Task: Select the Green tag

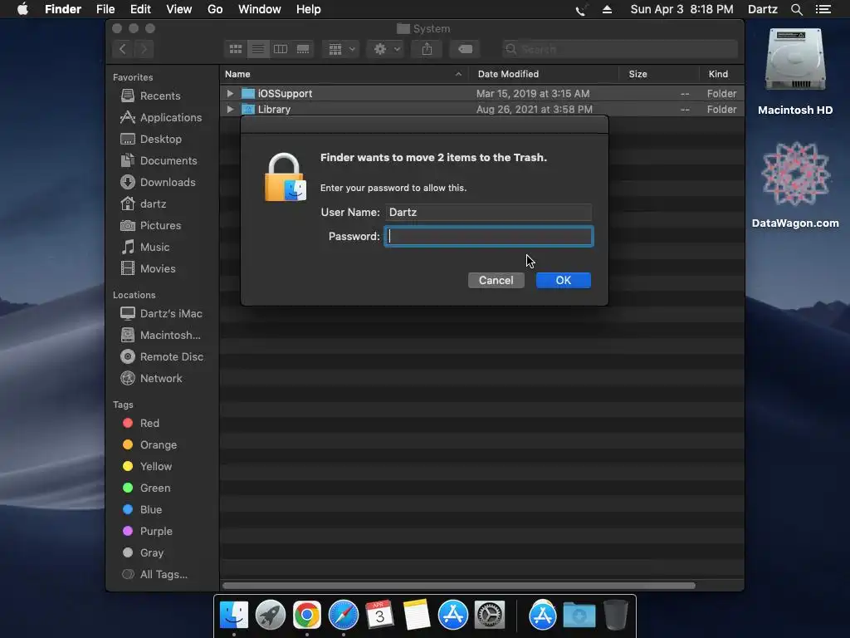Action: [146, 488]
